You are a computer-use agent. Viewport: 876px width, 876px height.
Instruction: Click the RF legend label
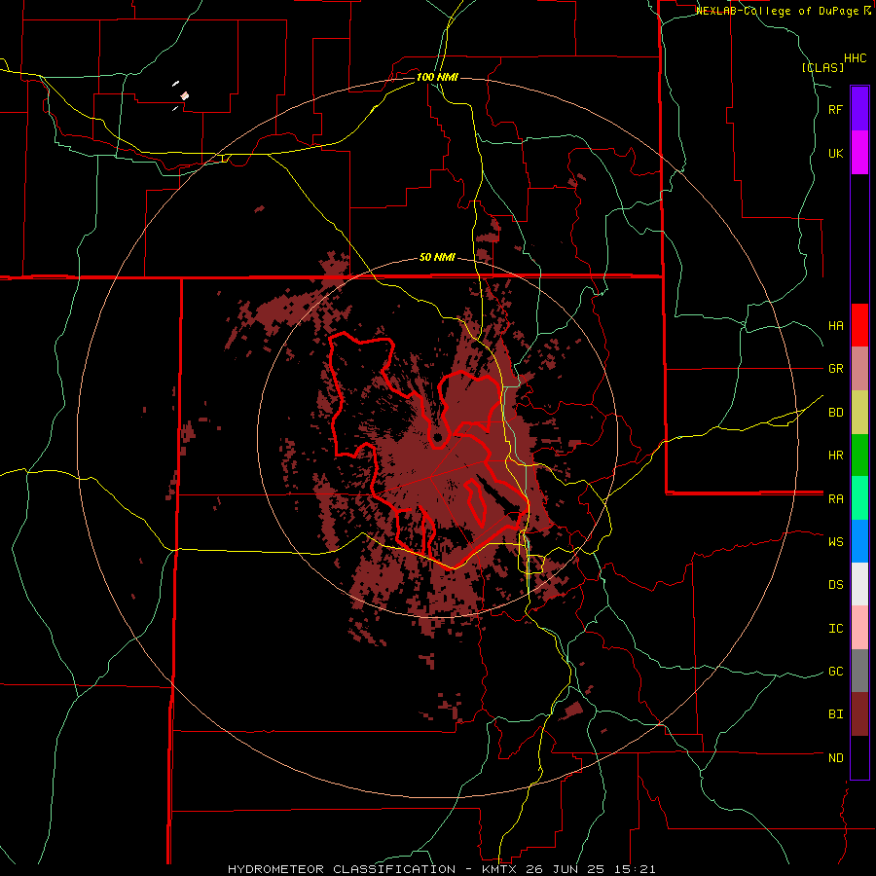click(x=836, y=109)
